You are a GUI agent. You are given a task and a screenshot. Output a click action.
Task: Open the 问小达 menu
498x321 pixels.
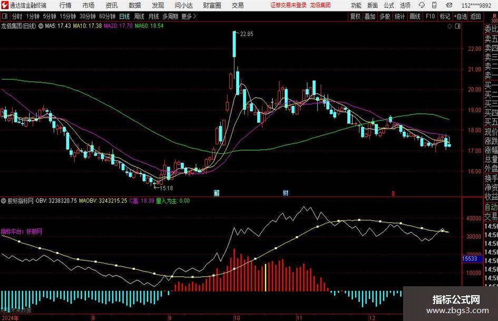183,5
